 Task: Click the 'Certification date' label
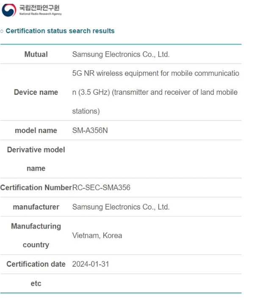coord(36,264)
